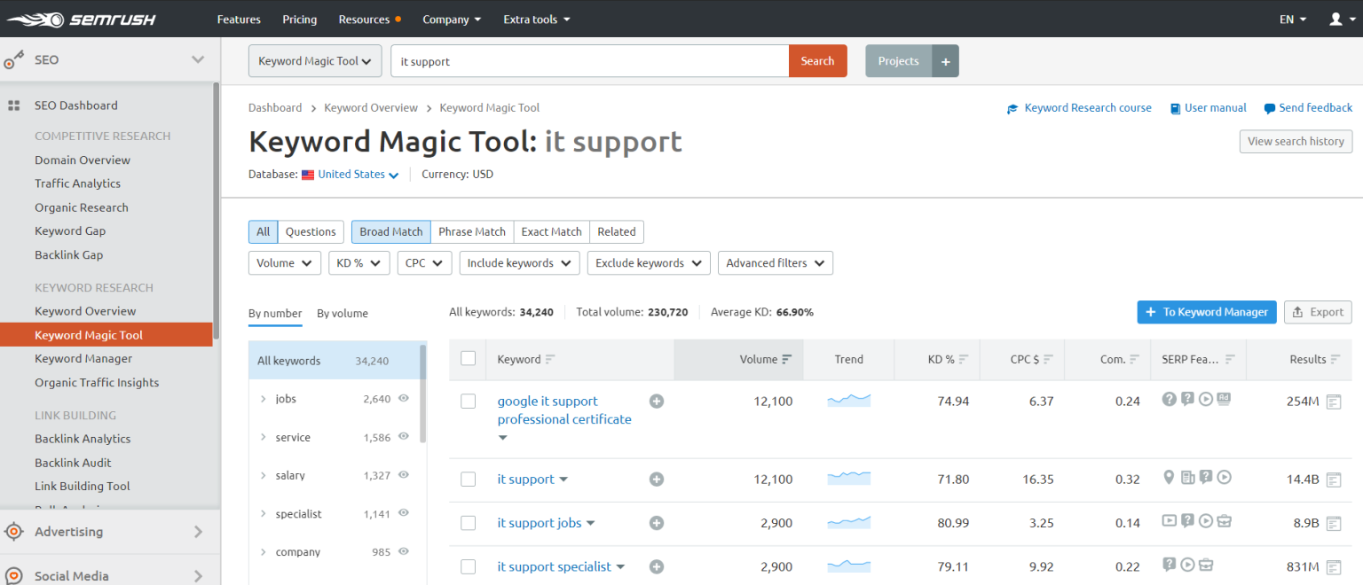Click the keyword groups list scrollbar

422,393
